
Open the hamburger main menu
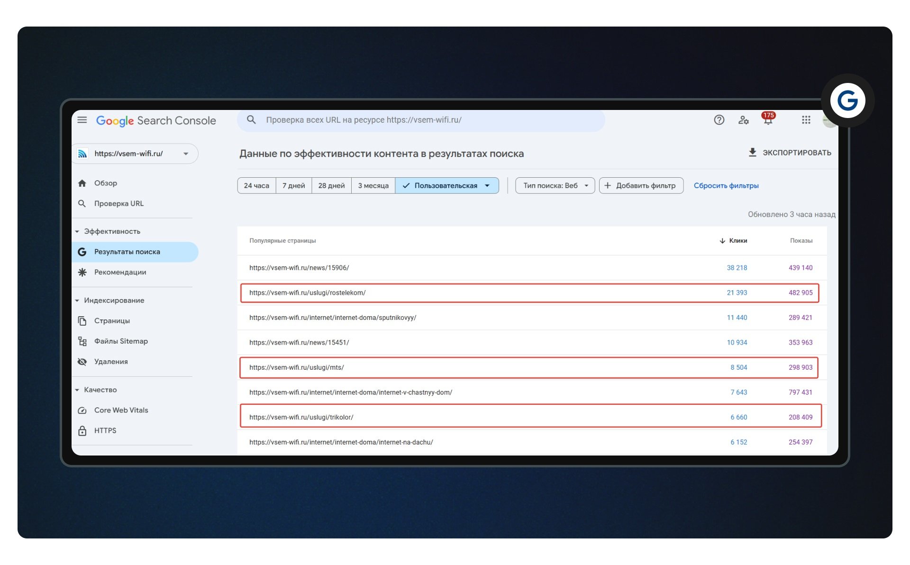tap(82, 120)
